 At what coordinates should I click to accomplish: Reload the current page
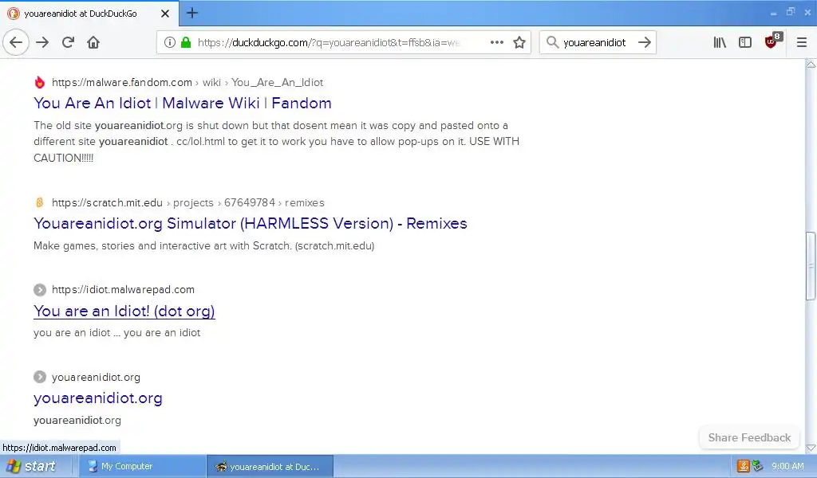click(x=68, y=42)
